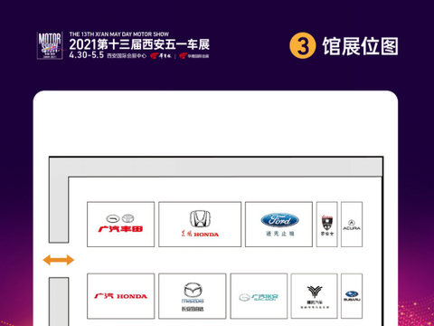The width and height of the screenshot is (434, 326).
Task: Click the black Y-shaped wing logo booth
Action: (x=314, y=296)
